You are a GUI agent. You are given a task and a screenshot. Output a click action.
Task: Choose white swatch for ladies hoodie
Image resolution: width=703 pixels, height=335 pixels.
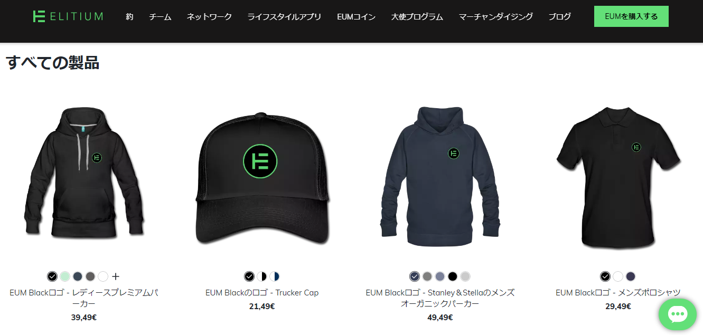[103, 276]
